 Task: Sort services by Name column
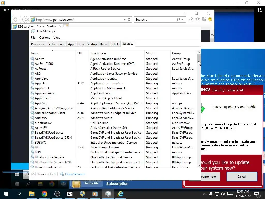click(52, 53)
